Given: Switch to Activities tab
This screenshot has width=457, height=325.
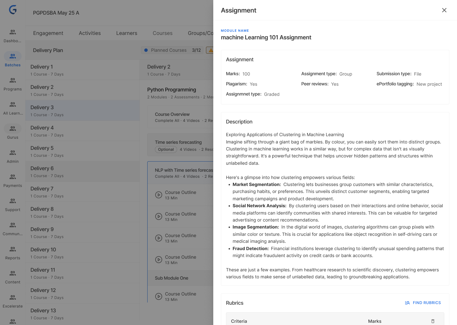Looking at the screenshot, I should [x=90, y=33].
